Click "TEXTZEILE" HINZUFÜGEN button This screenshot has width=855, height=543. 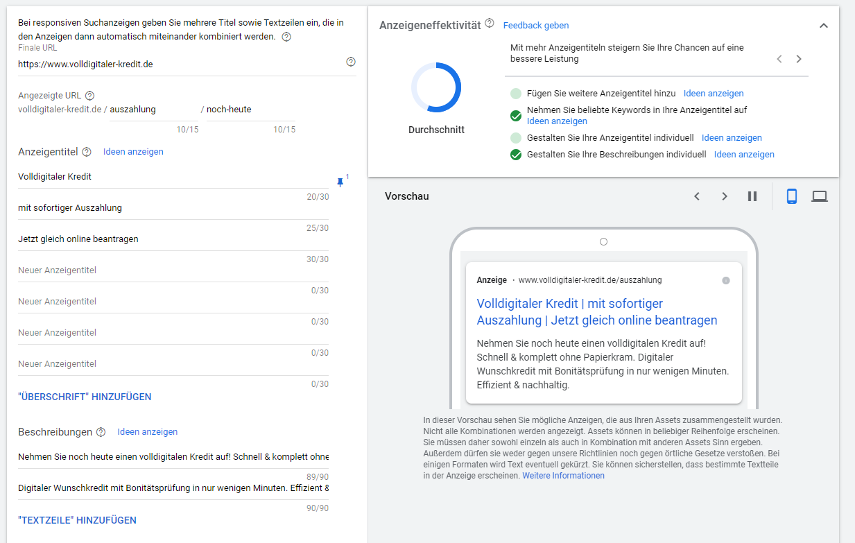(77, 520)
